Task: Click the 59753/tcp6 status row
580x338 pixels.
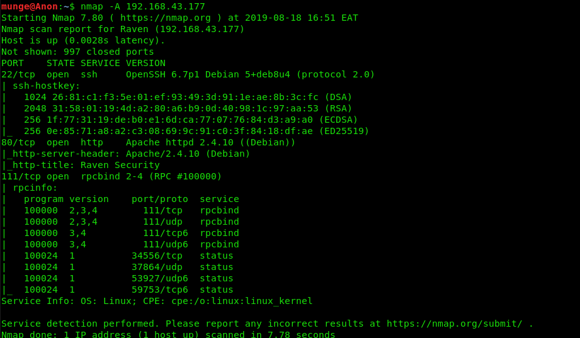Action: (x=128, y=290)
